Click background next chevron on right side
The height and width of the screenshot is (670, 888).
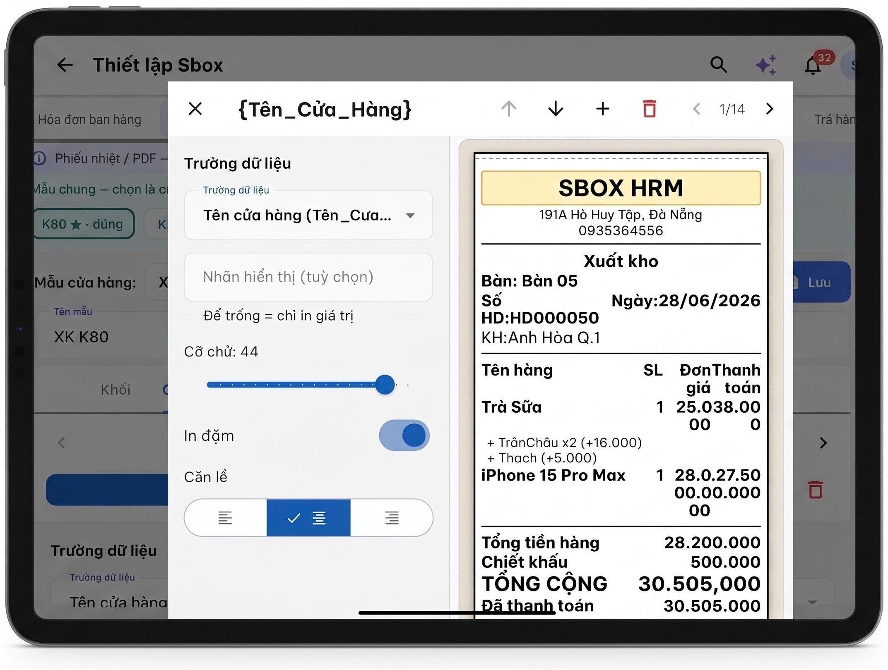point(823,443)
